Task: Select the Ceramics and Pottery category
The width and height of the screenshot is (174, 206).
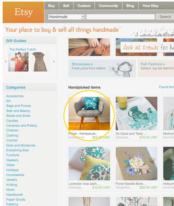Action: click(x=22, y=126)
